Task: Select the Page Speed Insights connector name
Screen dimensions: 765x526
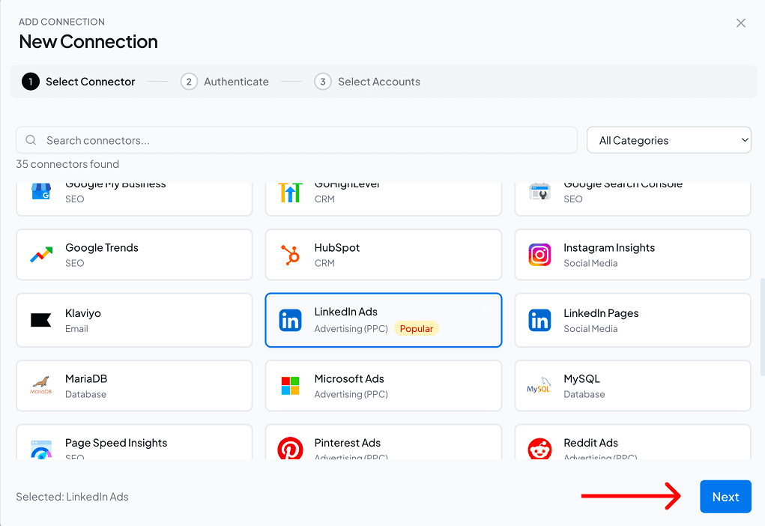Action: coord(116,443)
